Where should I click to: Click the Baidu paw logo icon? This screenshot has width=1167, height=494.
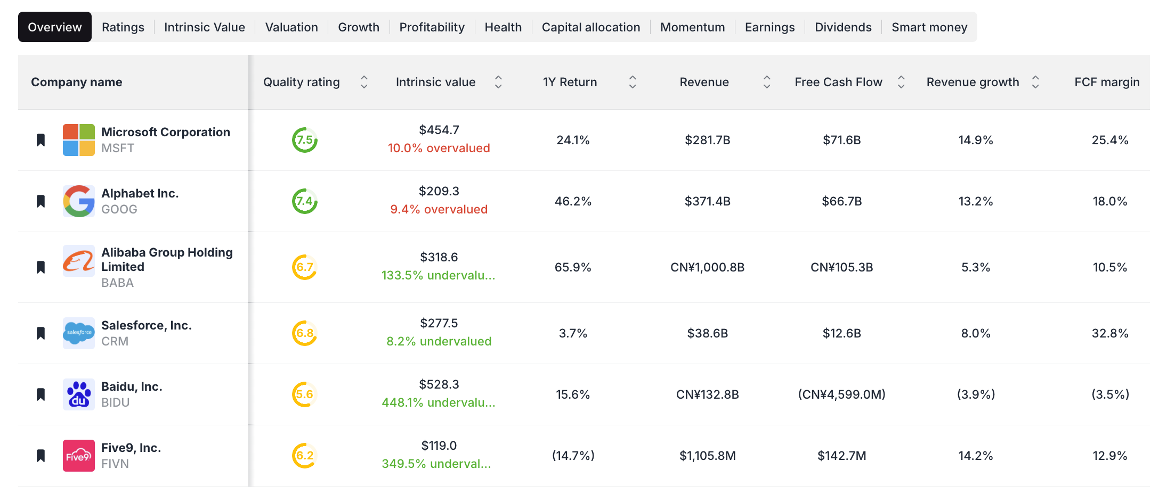[78, 394]
